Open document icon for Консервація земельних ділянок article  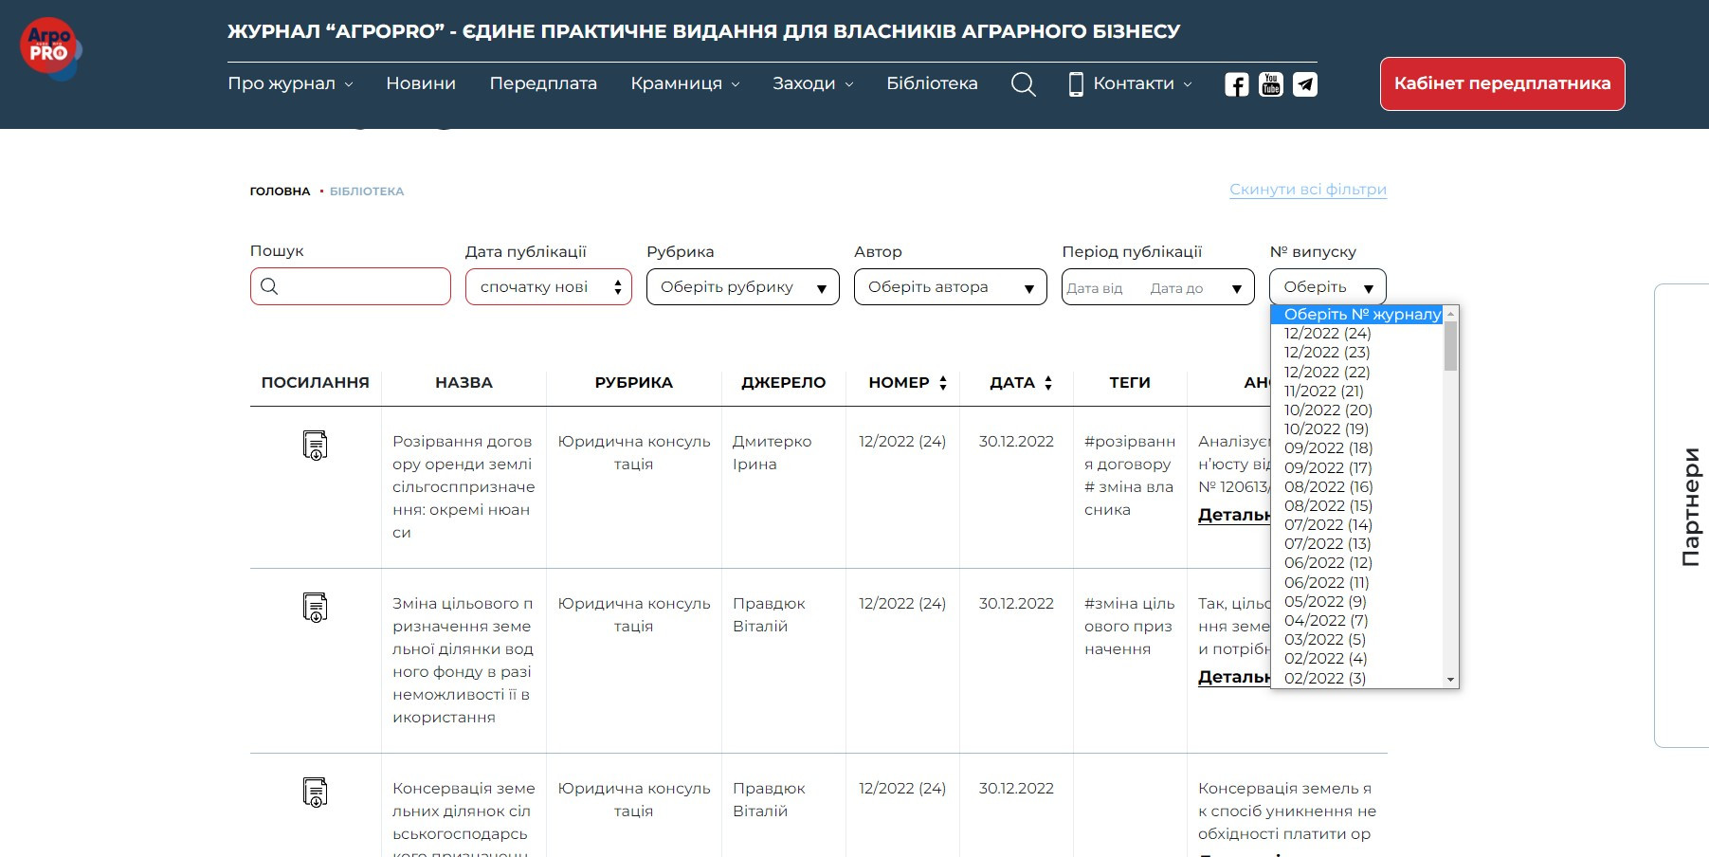(315, 792)
